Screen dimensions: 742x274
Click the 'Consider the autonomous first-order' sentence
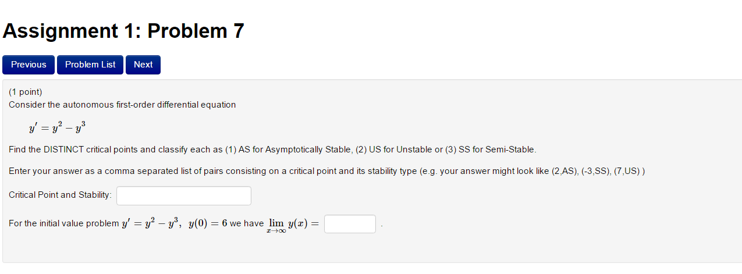[x=122, y=105]
